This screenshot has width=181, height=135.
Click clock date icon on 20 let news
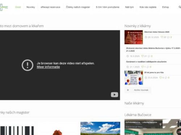click(146, 78)
